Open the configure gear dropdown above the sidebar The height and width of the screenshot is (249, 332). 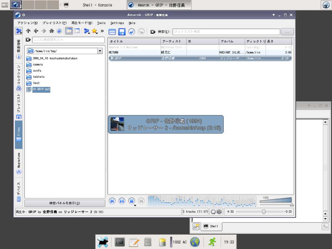point(18,31)
